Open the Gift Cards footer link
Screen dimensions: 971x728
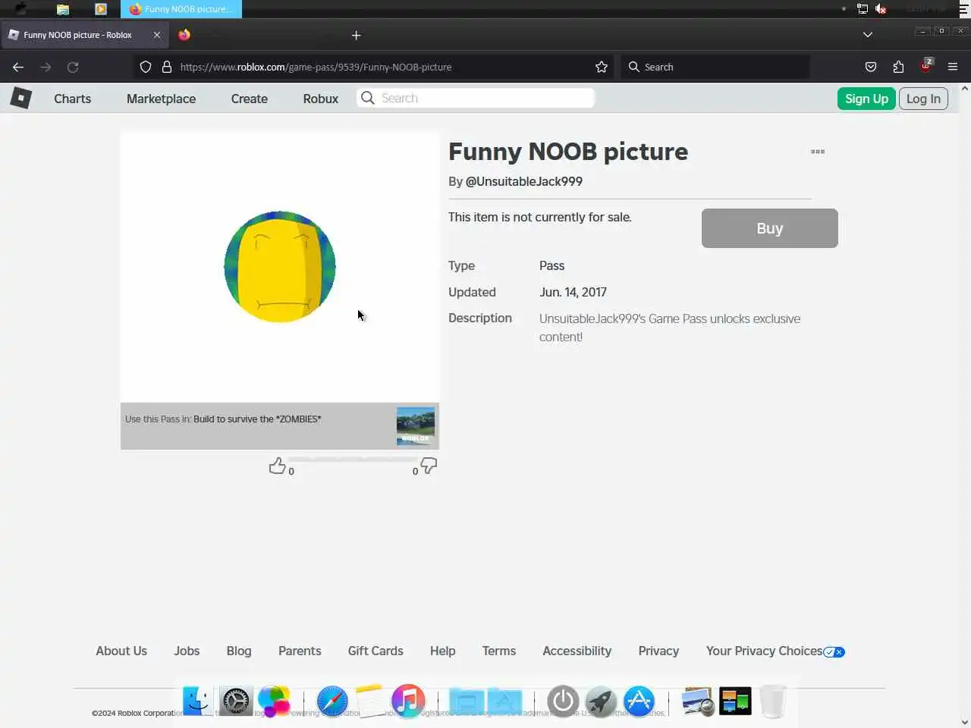click(x=376, y=651)
